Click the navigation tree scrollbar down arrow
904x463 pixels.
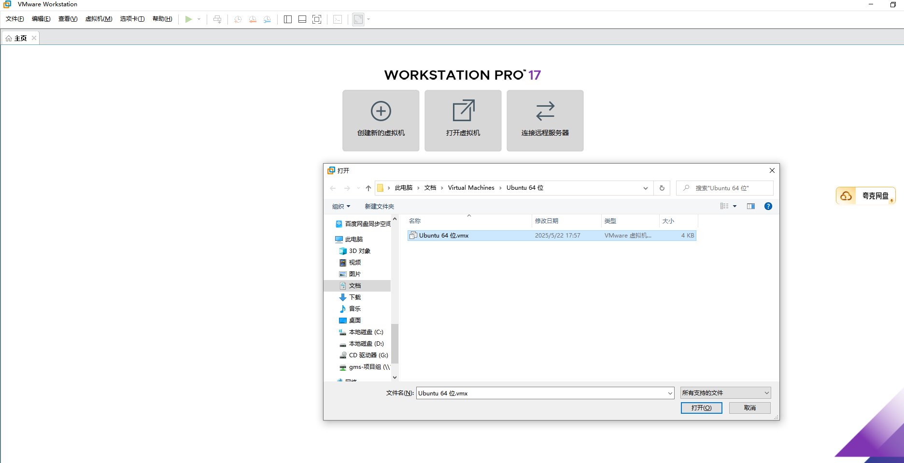[x=395, y=378]
